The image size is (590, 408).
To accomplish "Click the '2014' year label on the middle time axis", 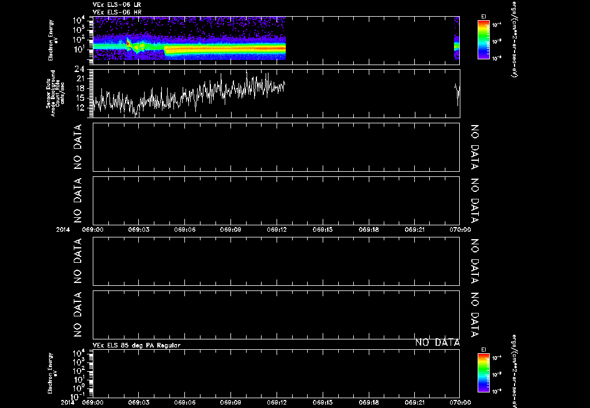I will [63, 229].
